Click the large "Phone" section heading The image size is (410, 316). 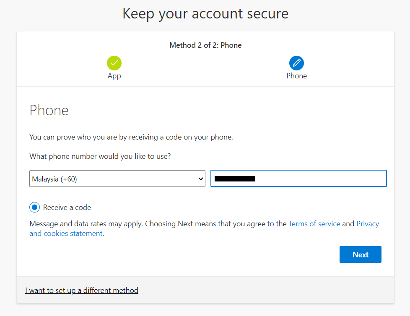point(49,111)
